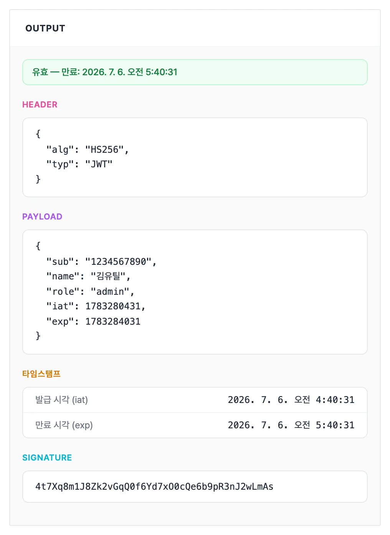Image resolution: width=390 pixels, height=535 pixels.
Task: Click the HEADER section label
Action: click(x=40, y=105)
